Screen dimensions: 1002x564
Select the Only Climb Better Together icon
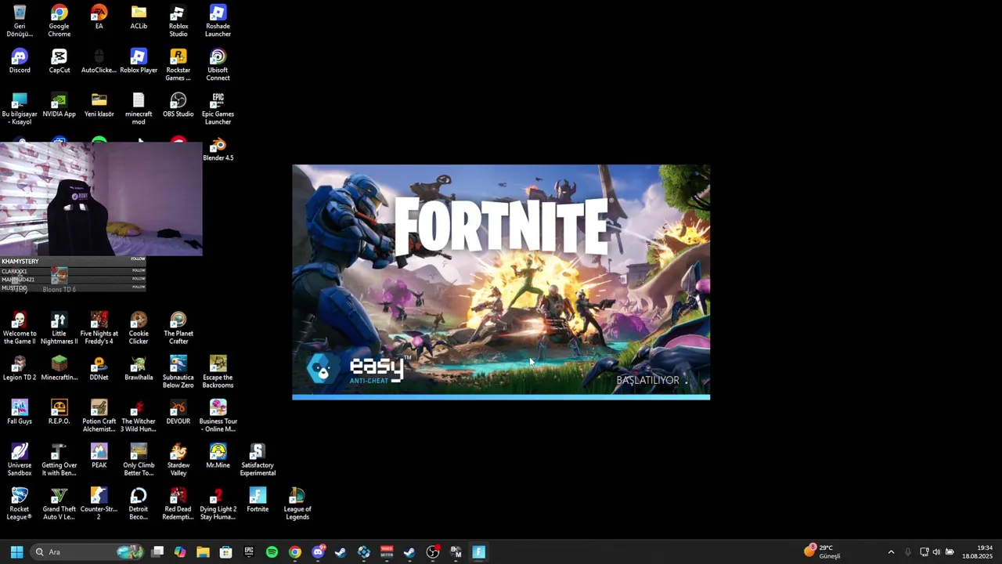139,460
